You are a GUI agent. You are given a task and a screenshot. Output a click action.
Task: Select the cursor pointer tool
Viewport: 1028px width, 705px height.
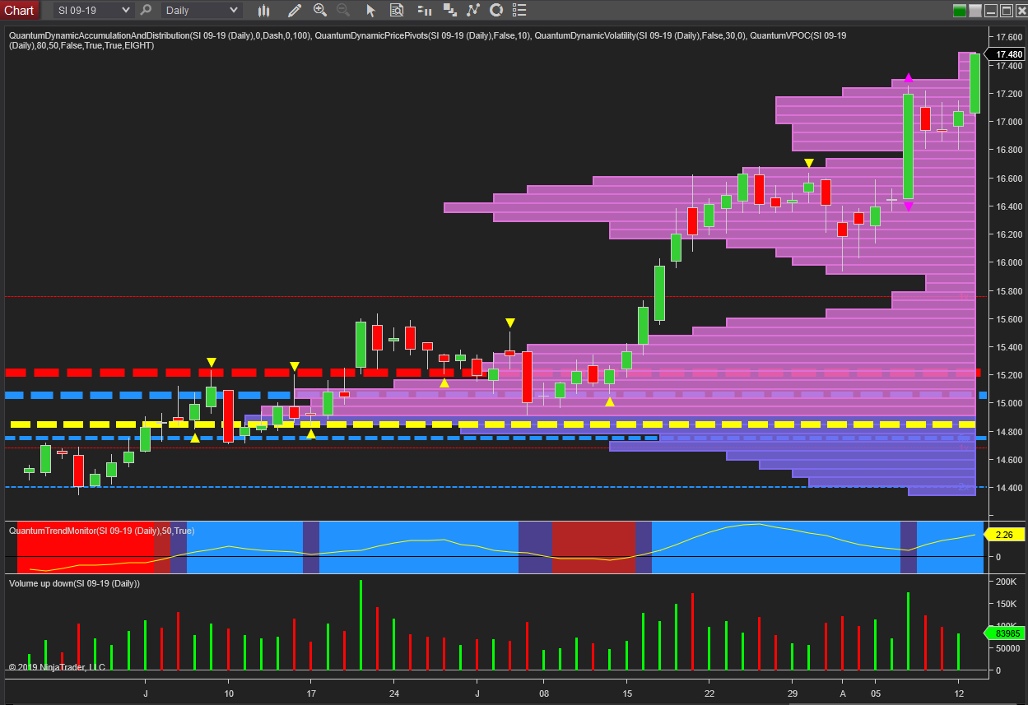(x=370, y=11)
